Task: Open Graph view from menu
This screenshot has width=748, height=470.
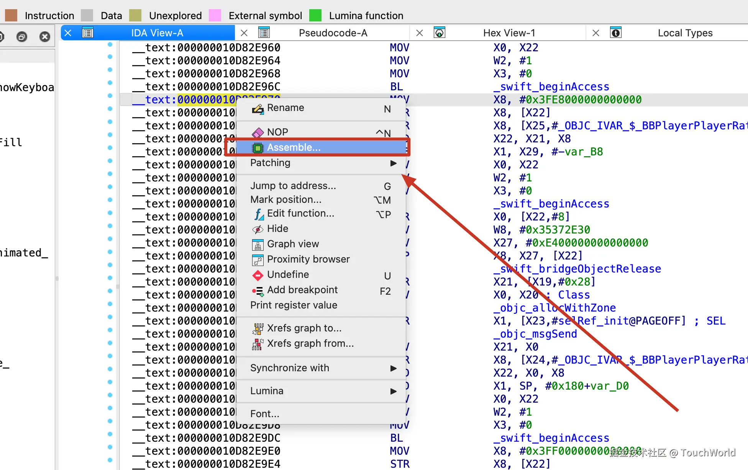Action: [x=293, y=244]
